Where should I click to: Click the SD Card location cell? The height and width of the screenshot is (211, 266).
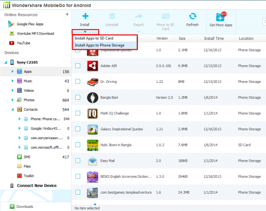point(244,145)
